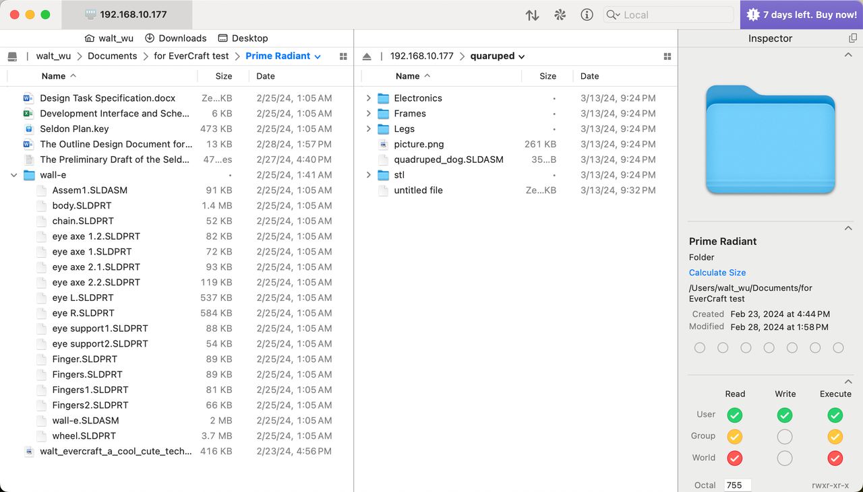Open the Desktop favorite tab

(x=243, y=38)
